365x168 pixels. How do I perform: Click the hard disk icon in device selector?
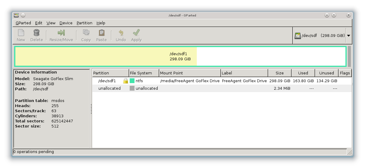298,36
